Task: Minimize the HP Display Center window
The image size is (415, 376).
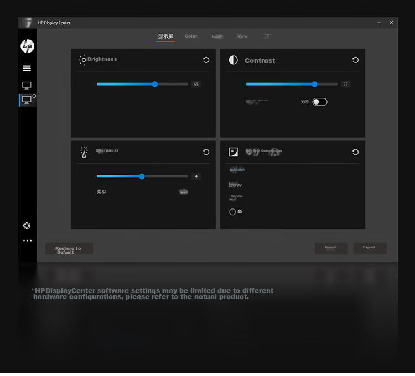Action: click(x=379, y=23)
